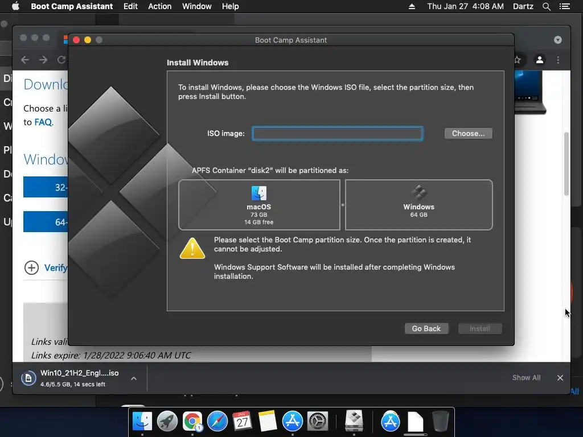Viewport: 583px width, 437px height.
Task: Expand download item options chevron
Action: (x=134, y=378)
